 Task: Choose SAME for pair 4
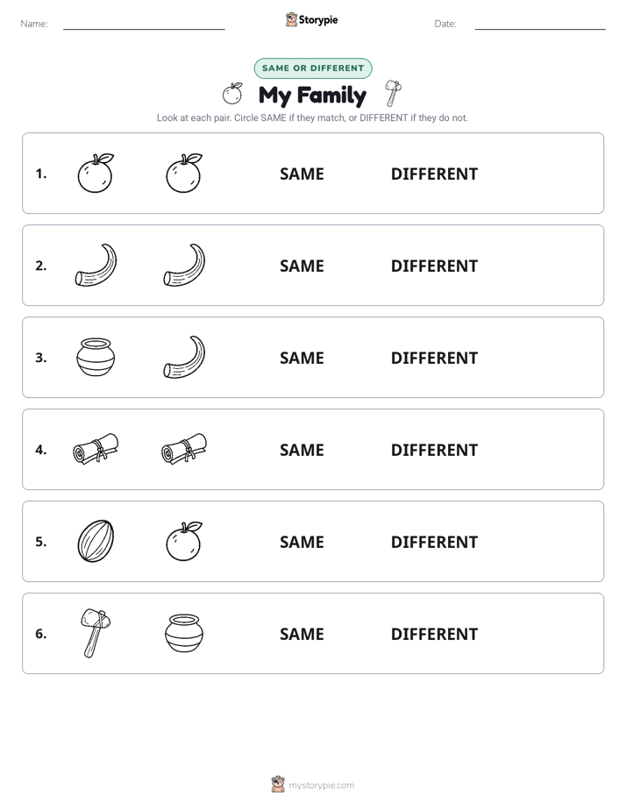pos(302,450)
